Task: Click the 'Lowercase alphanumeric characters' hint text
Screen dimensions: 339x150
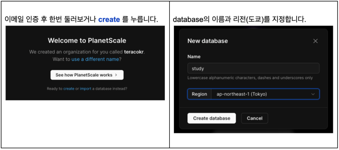Action: point(250,78)
